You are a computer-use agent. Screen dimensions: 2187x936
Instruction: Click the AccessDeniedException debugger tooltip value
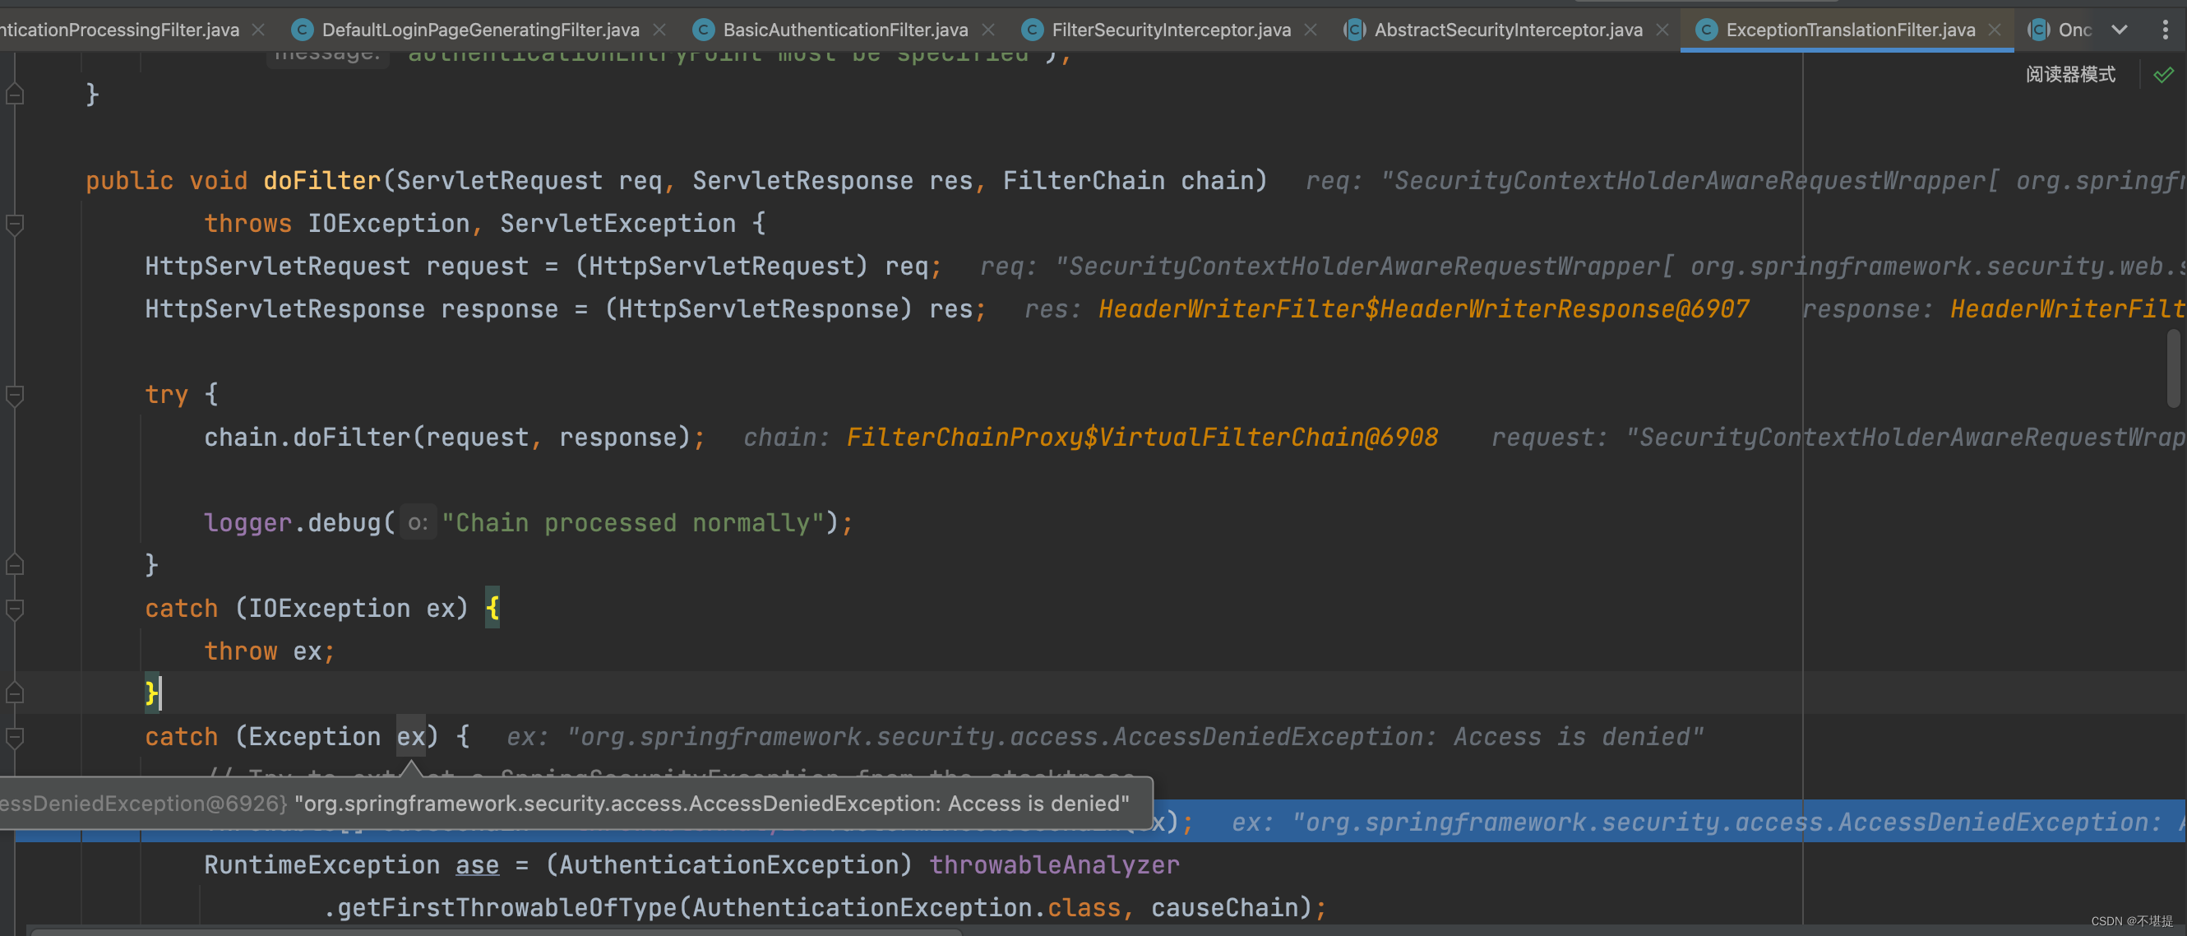[x=711, y=804]
